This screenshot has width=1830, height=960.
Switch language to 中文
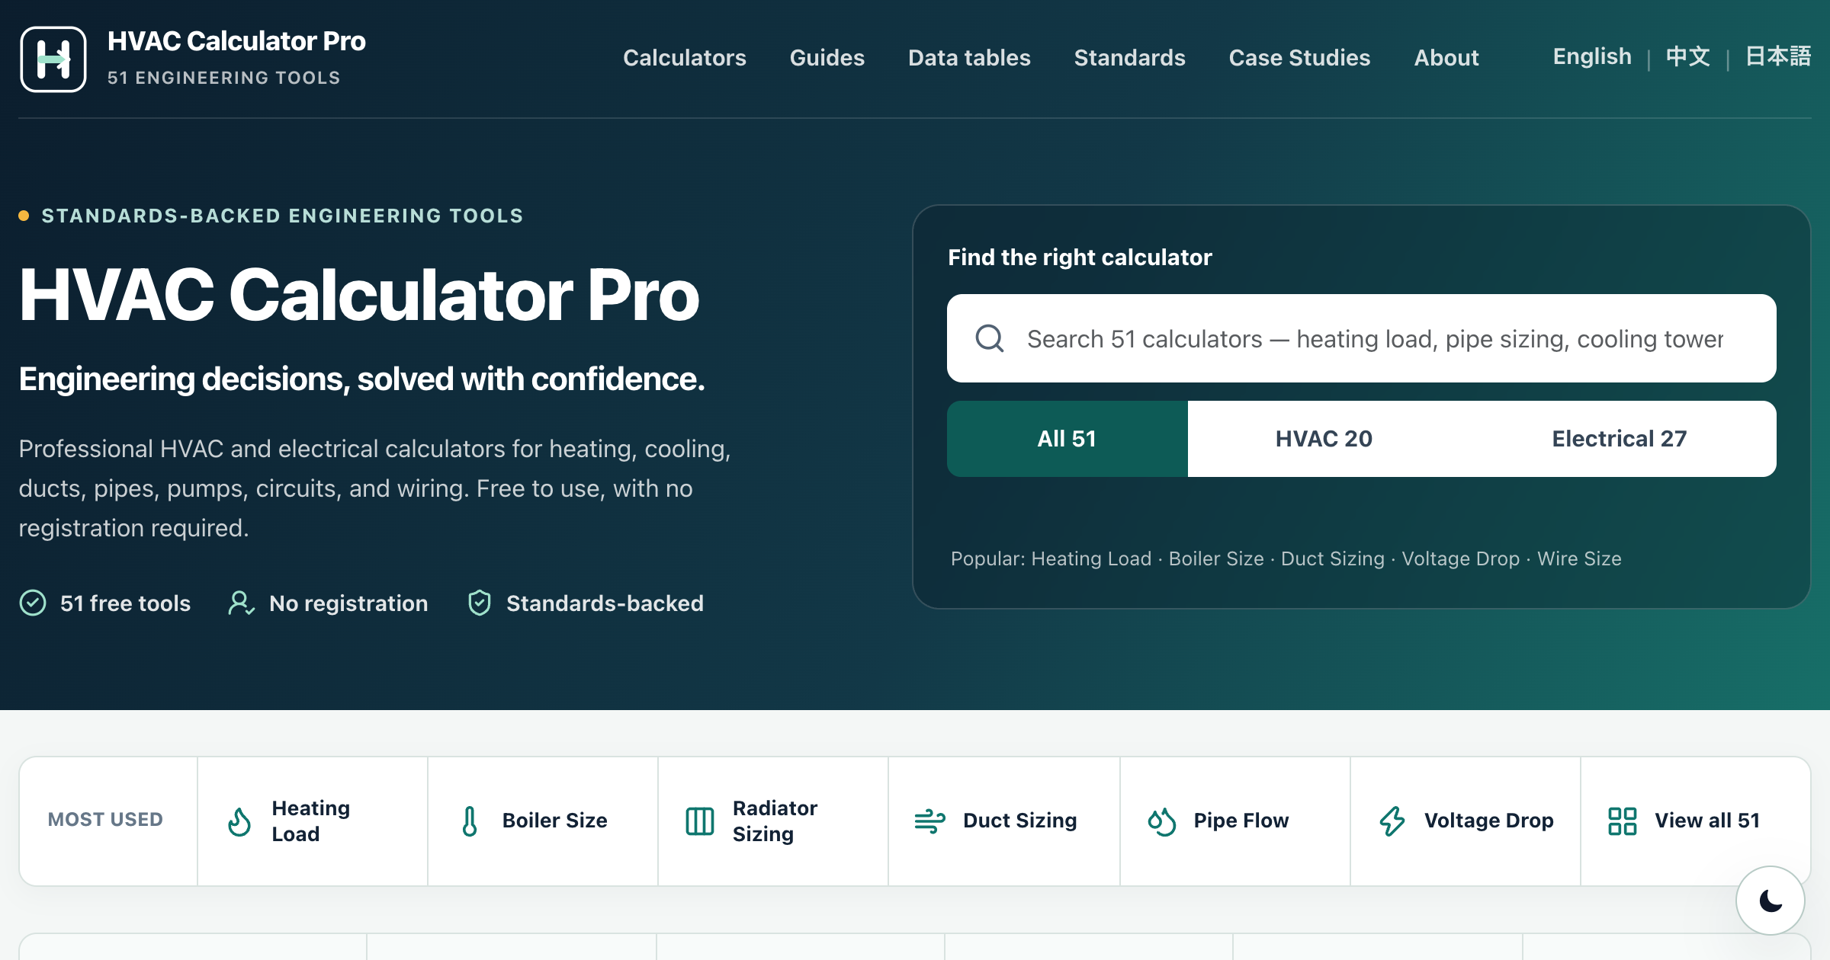click(1687, 56)
